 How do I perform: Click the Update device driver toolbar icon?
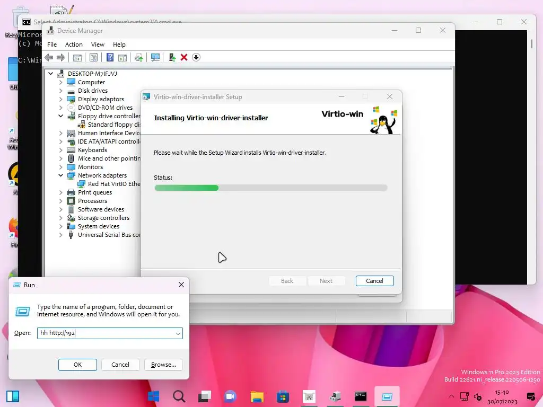coord(138,57)
